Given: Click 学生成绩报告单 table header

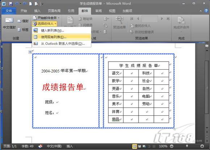Looking at the screenshot, I should [139, 66].
